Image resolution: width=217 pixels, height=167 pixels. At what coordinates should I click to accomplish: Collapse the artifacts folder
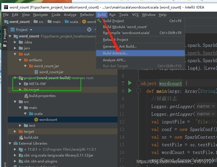[20, 60]
